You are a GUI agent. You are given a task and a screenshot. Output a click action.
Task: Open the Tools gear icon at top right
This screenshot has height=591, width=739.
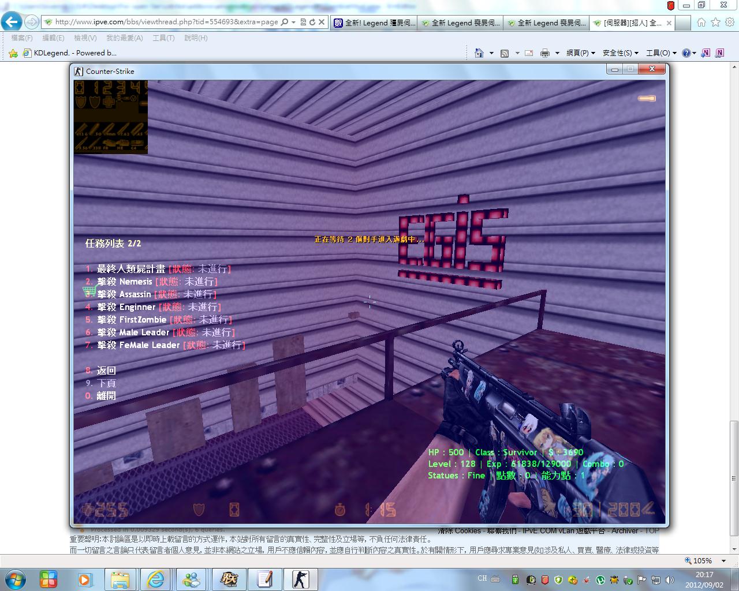pos(730,22)
